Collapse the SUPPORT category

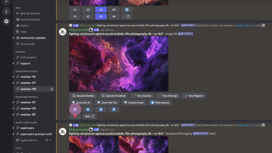(20, 52)
